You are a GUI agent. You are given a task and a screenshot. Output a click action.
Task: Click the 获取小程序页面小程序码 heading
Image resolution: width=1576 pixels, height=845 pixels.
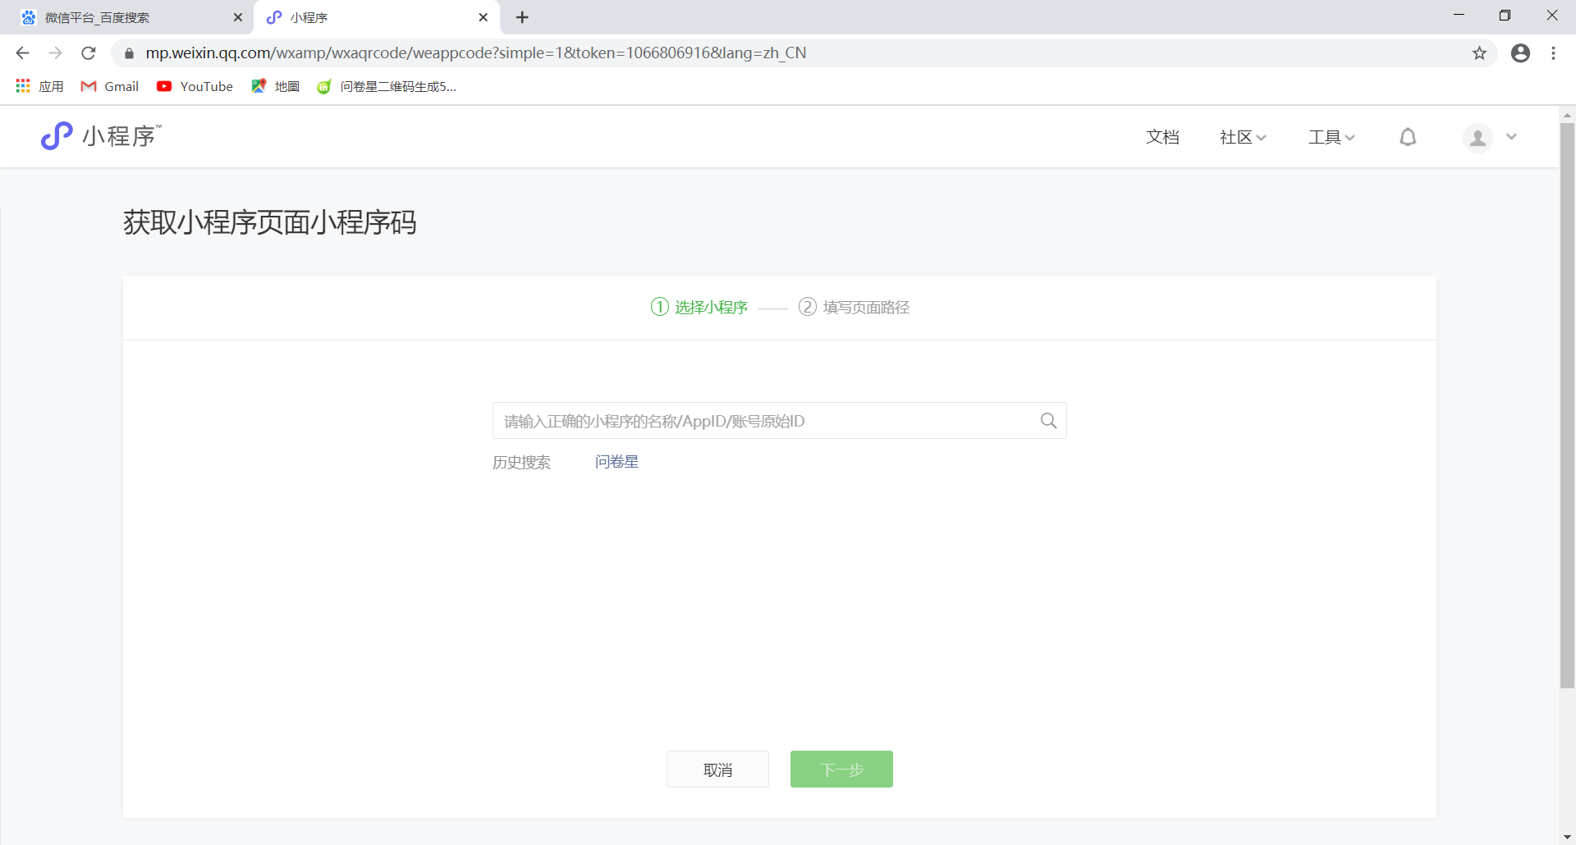[270, 222]
